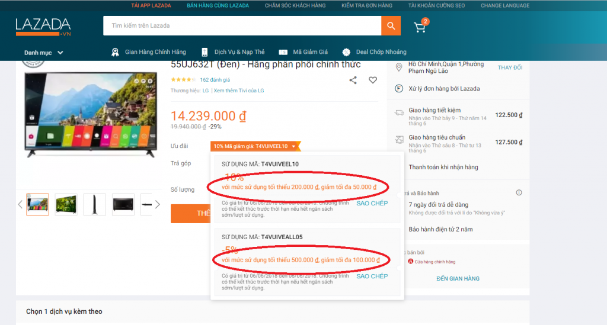Select the second TV forest-screen thumbnail
The width and height of the screenshot is (607, 325).
coord(66,204)
